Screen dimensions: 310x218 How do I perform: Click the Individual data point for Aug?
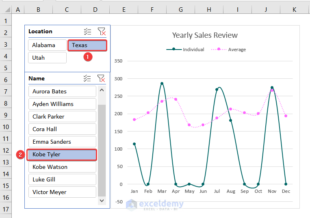click(x=230, y=121)
